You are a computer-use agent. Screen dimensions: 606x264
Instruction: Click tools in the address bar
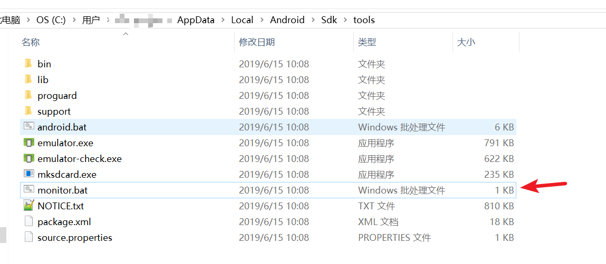(x=364, y=20)
